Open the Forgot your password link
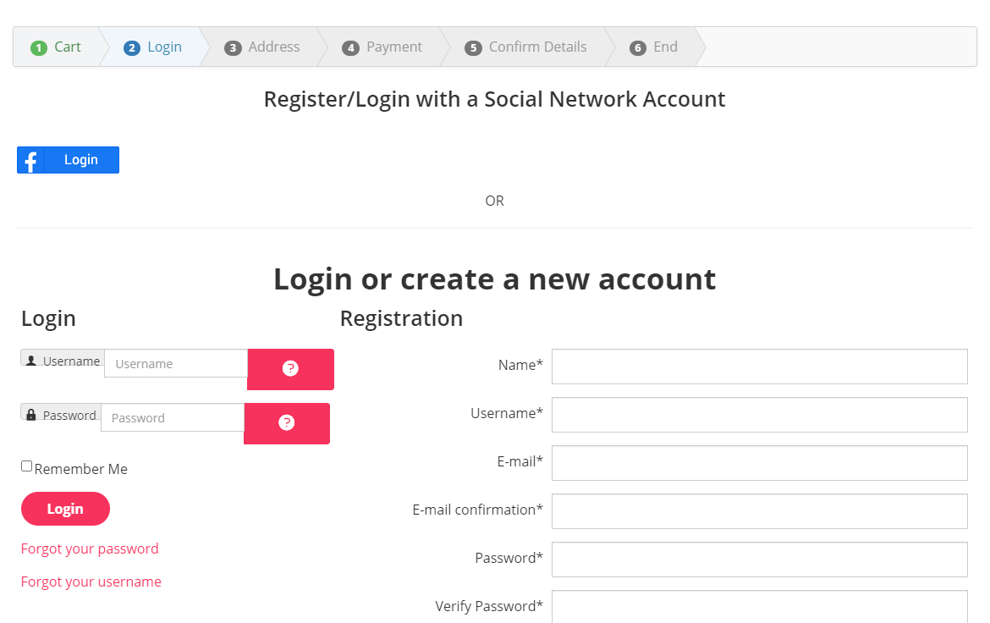Viewport: 990px width, 623px height. (x=90, y=549)
